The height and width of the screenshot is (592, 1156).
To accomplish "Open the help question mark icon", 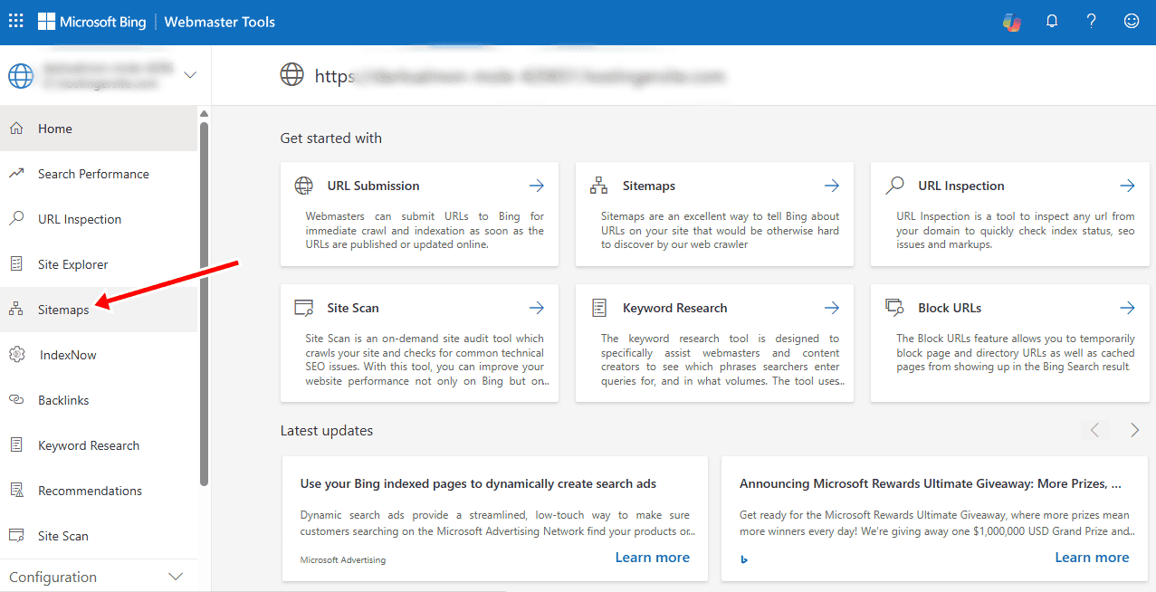I will 1092,22.
